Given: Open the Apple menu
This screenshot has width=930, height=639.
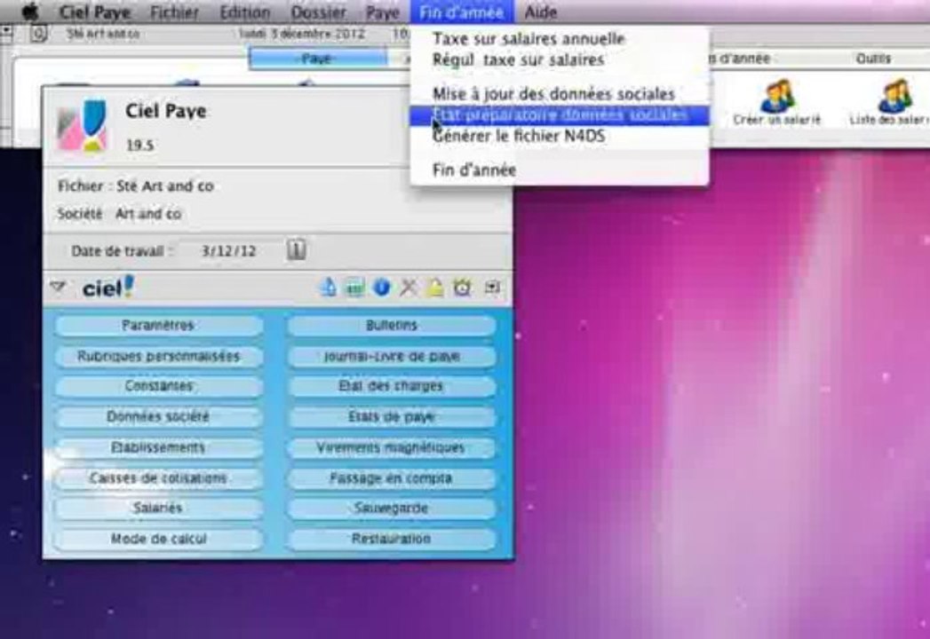Looking at the screenshot, I should pyautogui.click(x=29, y=12).
